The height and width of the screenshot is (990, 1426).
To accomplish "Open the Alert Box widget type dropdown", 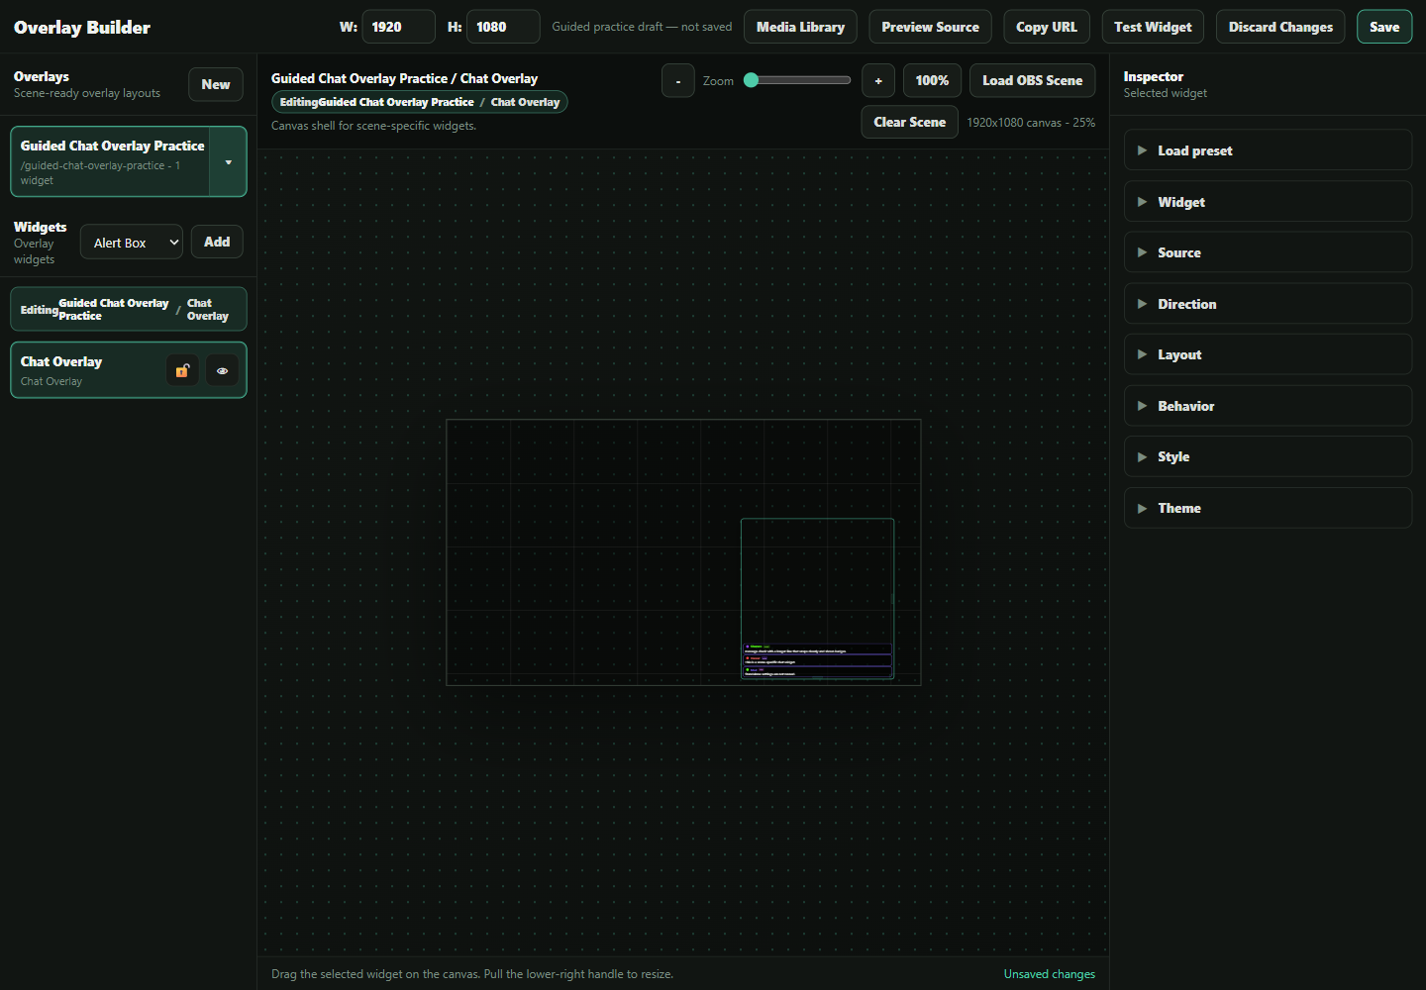I will pos(132,243).
